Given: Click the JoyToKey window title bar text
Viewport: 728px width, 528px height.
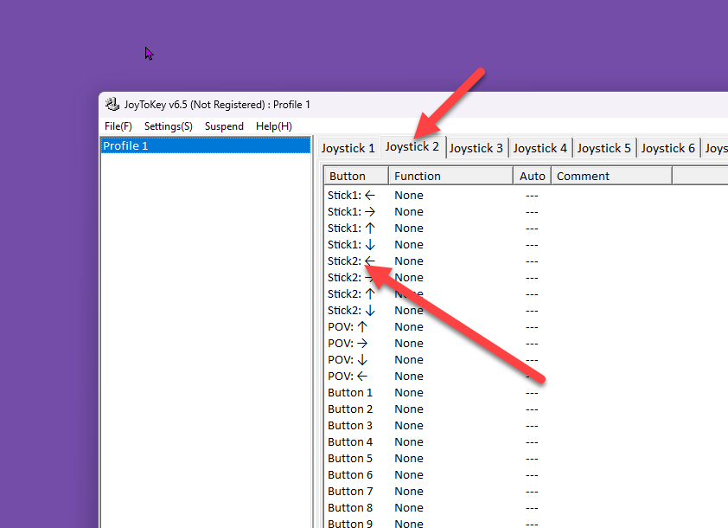Looking at the screenshot, I should pyautogui.click(x=217, y=105).
